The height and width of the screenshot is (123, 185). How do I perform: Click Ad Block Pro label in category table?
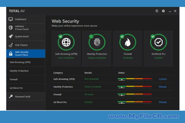(60, 102)
